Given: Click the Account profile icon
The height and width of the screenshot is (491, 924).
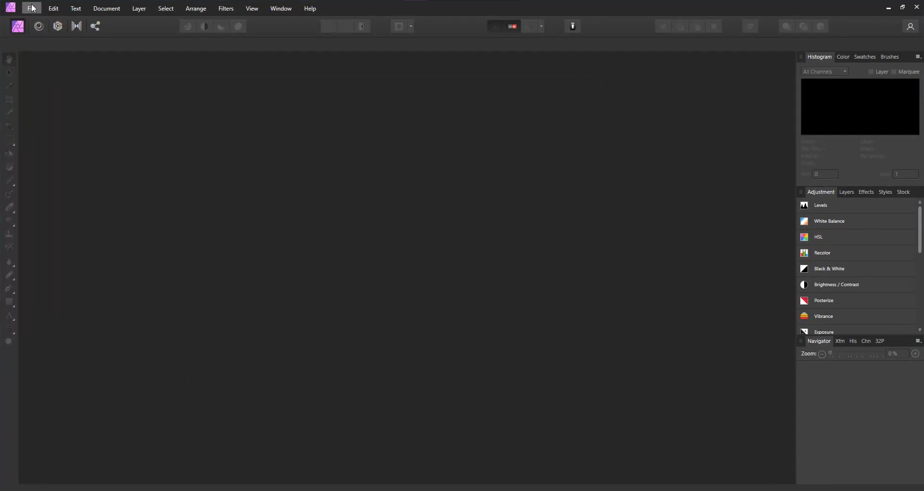Looking at the screenshot, I should pyautogui.click(x=910, y=26).
